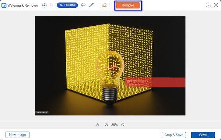Image resolution: width=221 pixels, height=140 pixels.
Task: Redo action with the redo arrow
Action: [x=50, y=6]
